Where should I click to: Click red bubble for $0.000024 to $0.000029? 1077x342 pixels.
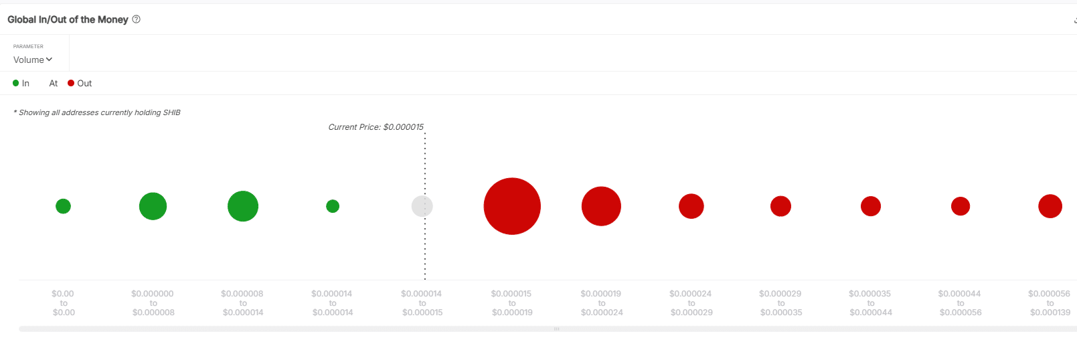[x=691, y=206]
